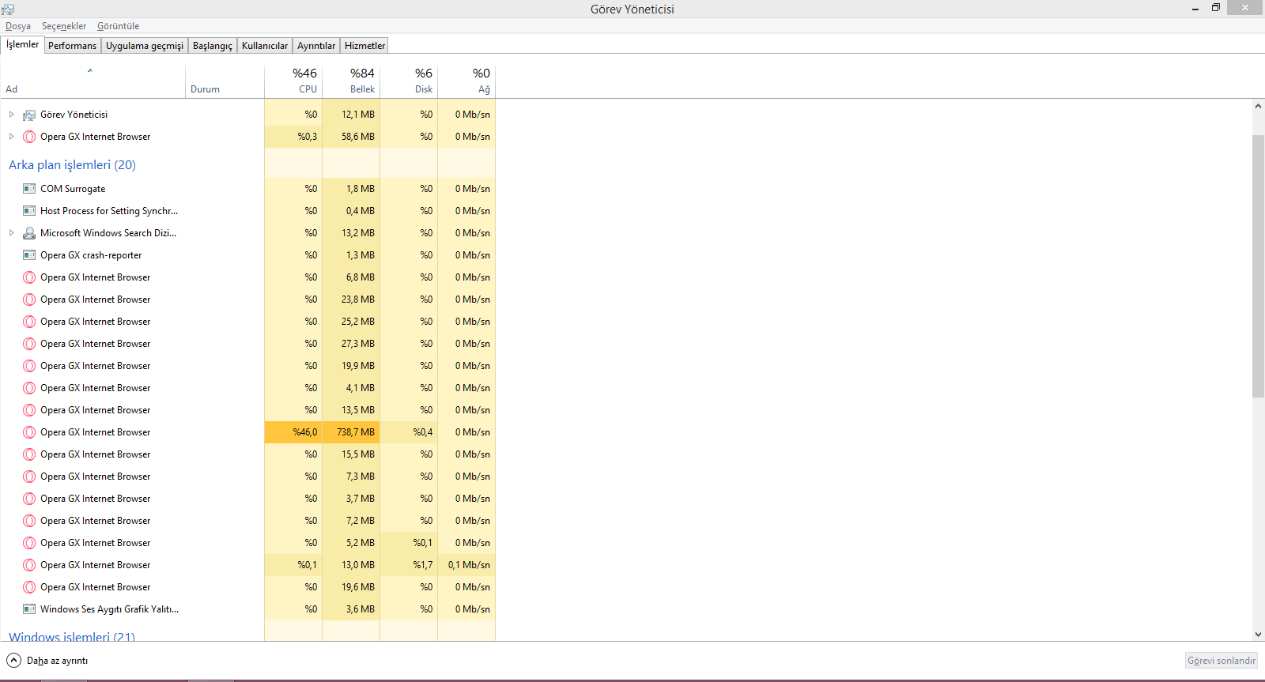Go to the Başlangıç tab
Screen dimensions: 1265x682
(213, 46)
